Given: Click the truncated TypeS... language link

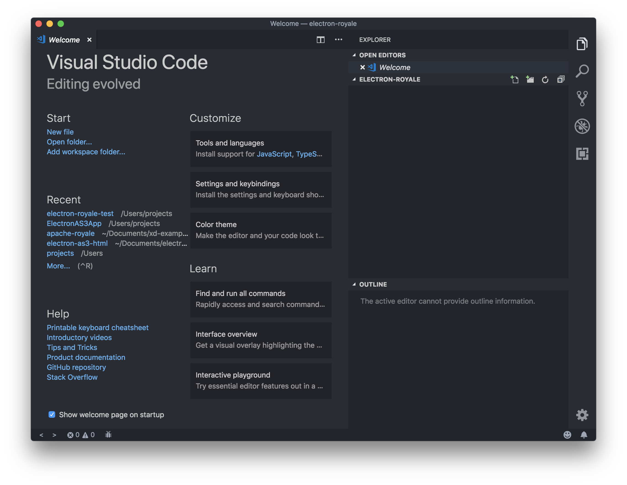Looking at the screenshot, I should coord(309,154).
